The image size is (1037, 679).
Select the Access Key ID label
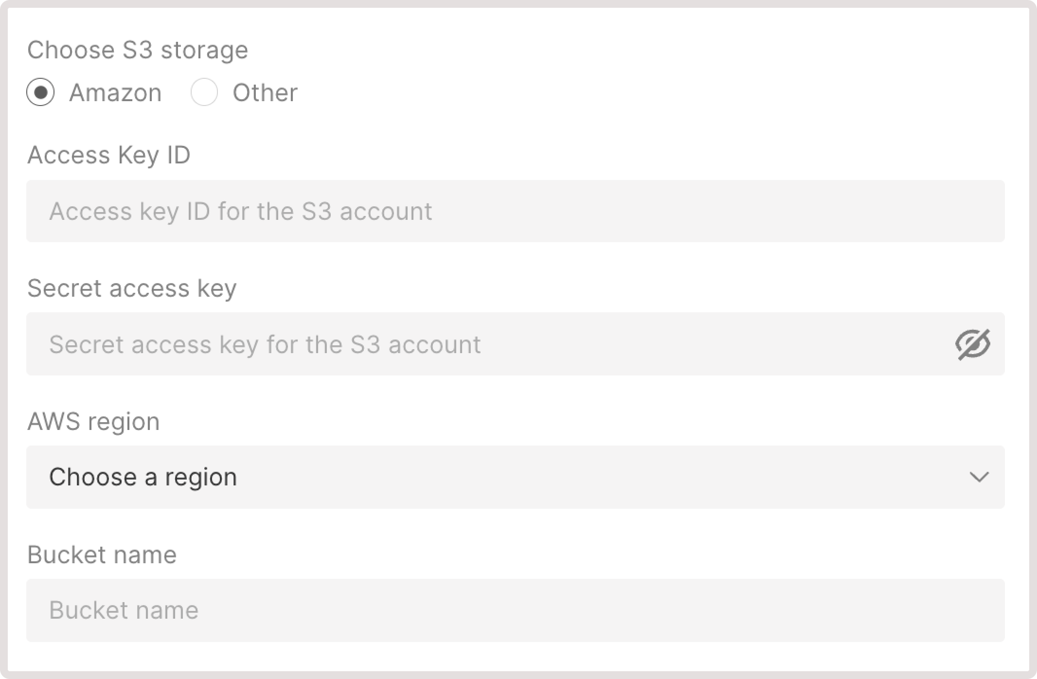point(109,155)
